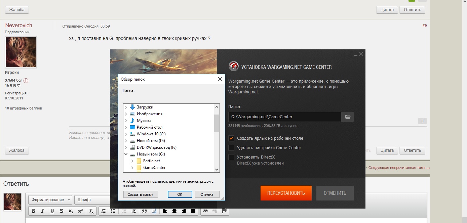Insert a block quote
This screenshot has height=223, width=467.
click(145, 211)
